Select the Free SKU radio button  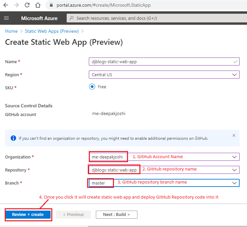pyautogui.click(x=92, y=87)
